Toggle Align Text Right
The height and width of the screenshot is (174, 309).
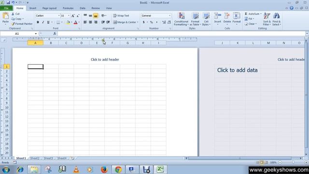pyautogui.click(x=96, y=22)
